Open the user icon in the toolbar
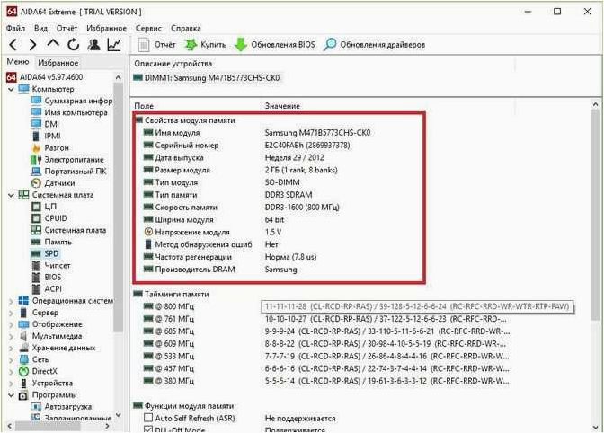The height and width of the screenshot is (433, 604). click(93, 45)
